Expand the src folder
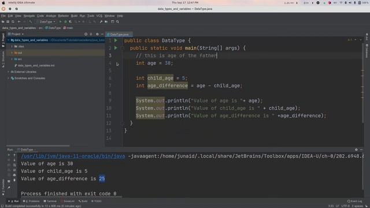The width and height of the screenshot is (370, 208). [12, 59]
